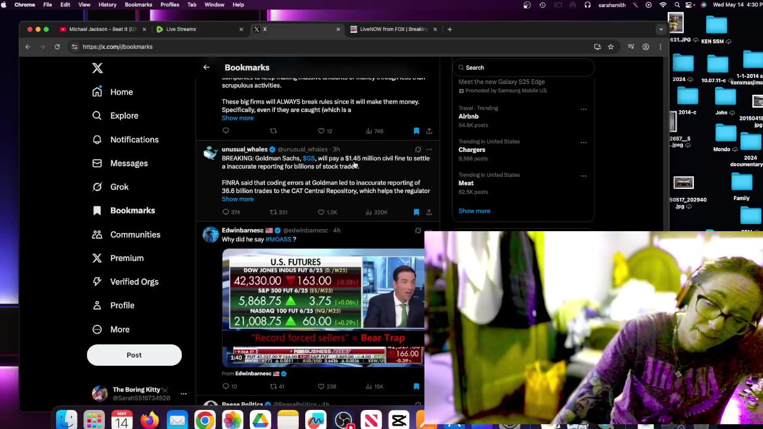Image resolution: width=763 pixels, height=429 pixels.
Task: Go to X home via the X logo
Action: pos(97,68)
